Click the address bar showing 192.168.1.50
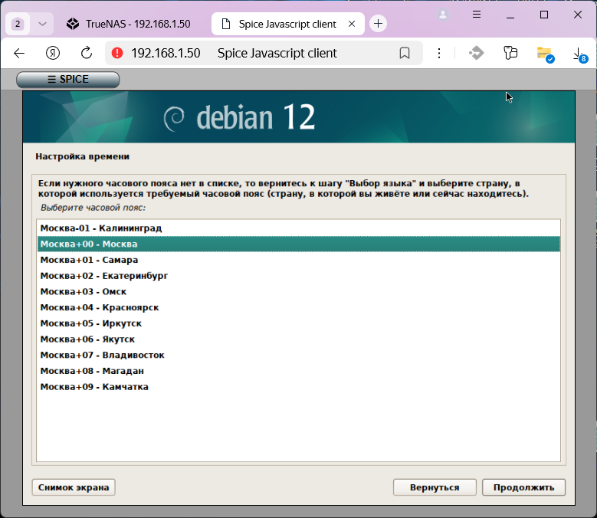The image size is (597, 518). coord(264,53)
